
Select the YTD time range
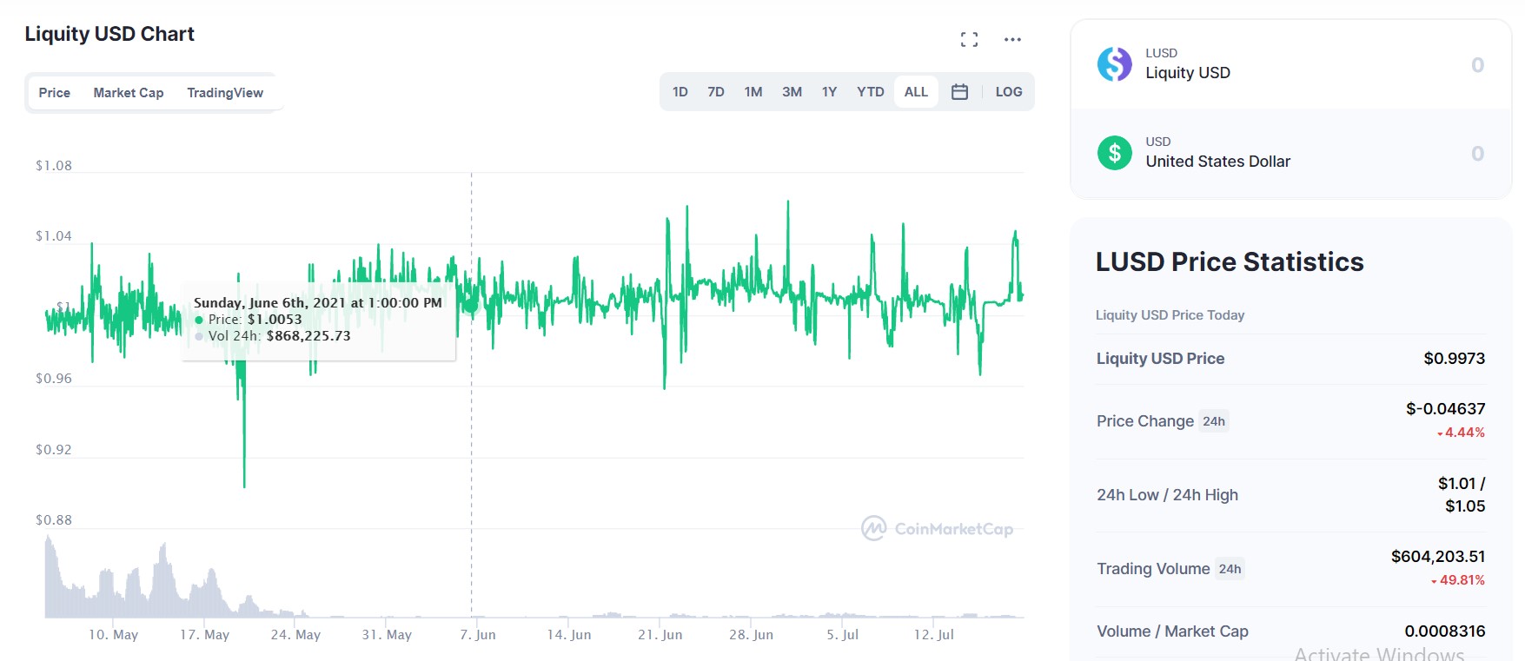pyautogui.click(x=871, y=92)
